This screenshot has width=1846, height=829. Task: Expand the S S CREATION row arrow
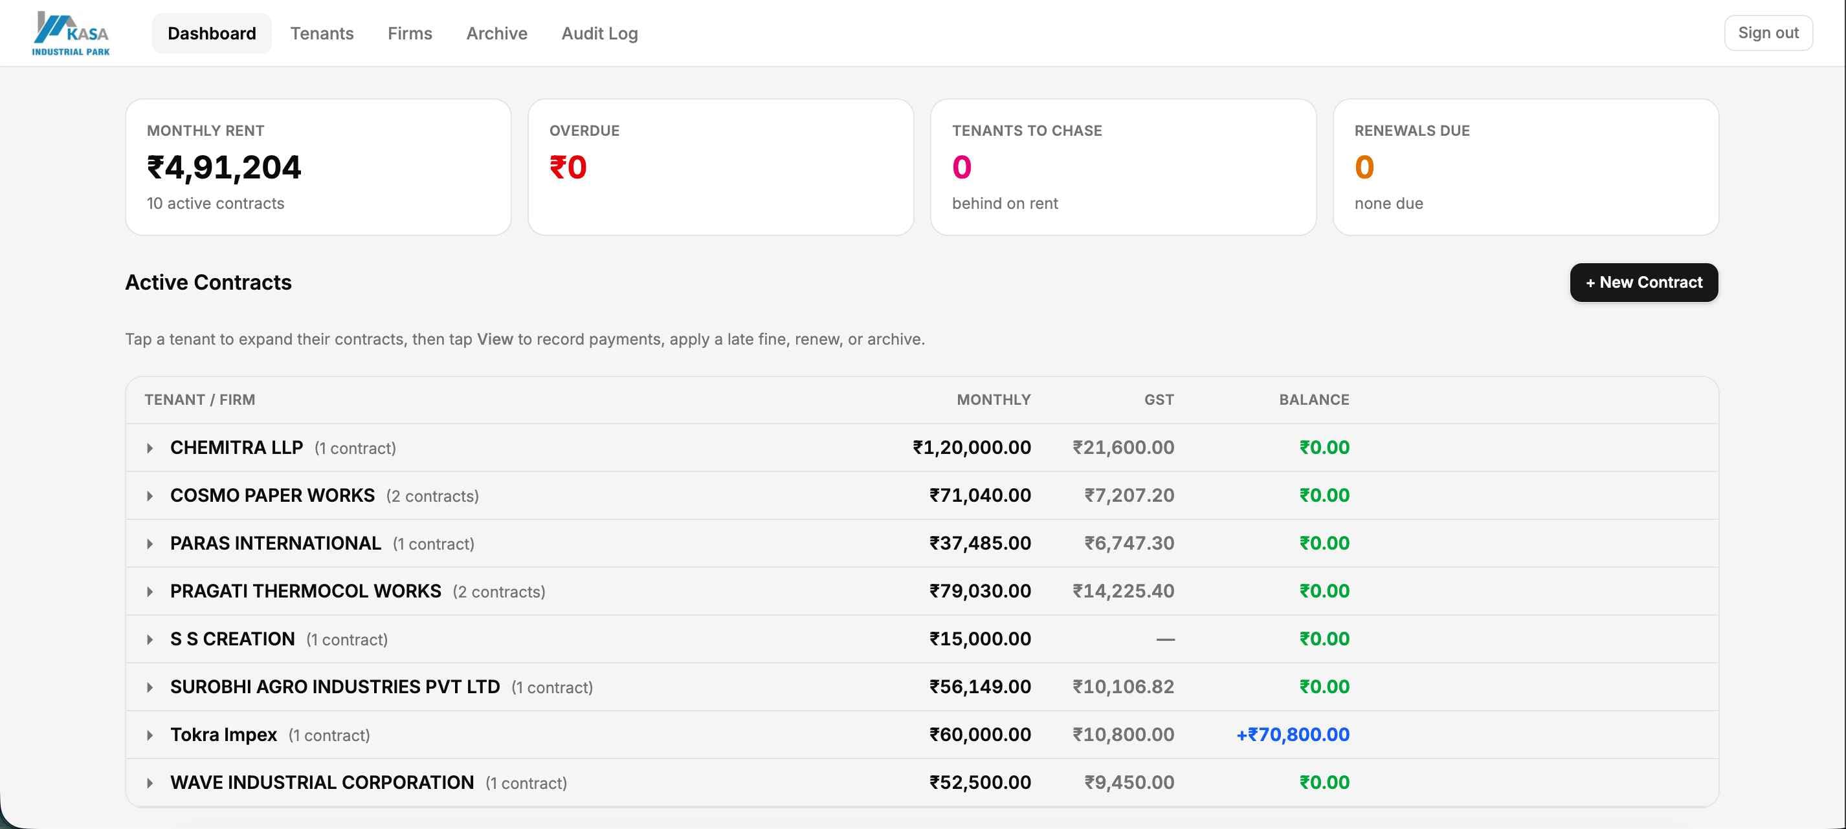point(150,640)
